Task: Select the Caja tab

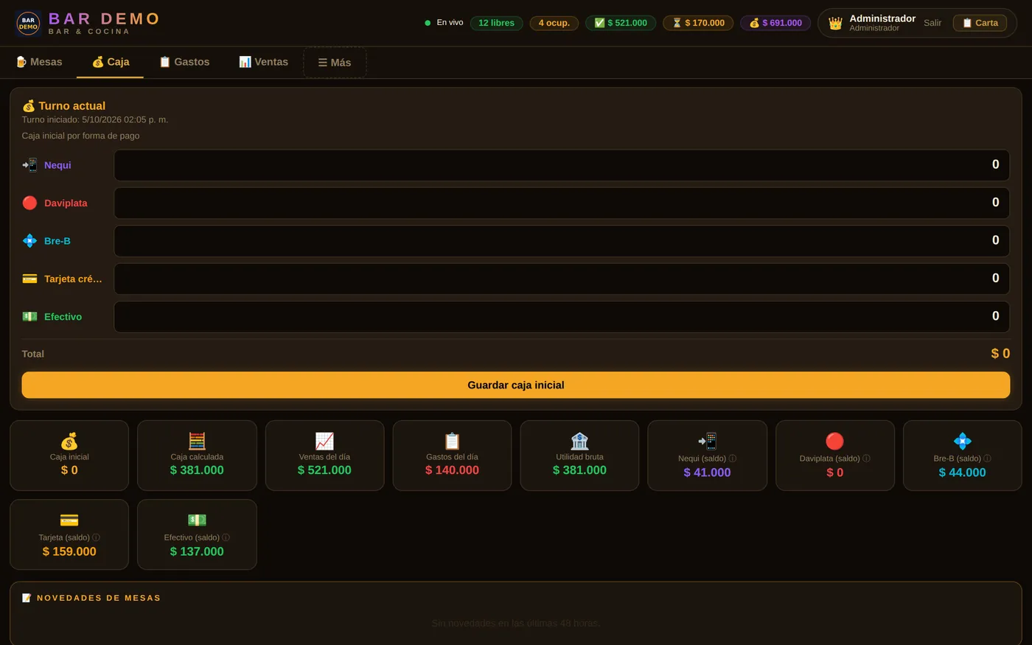Action: click(x=110, y=62)
